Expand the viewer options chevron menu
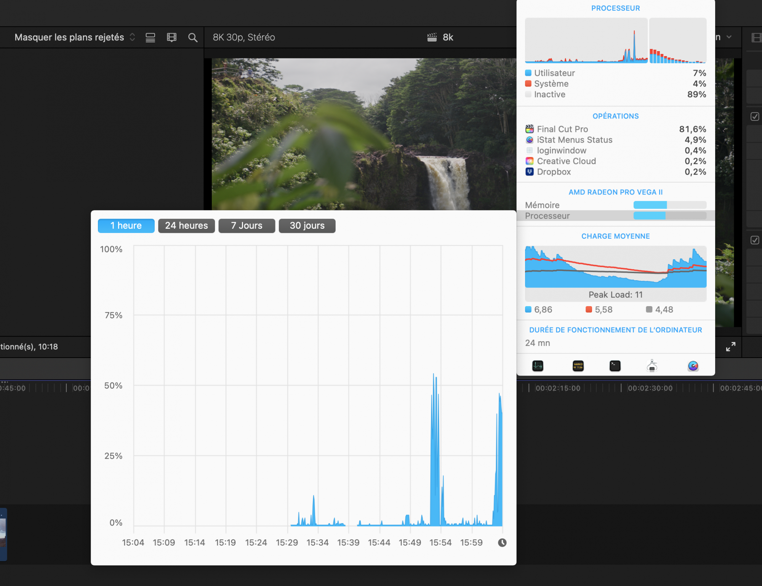 point(729,37)
